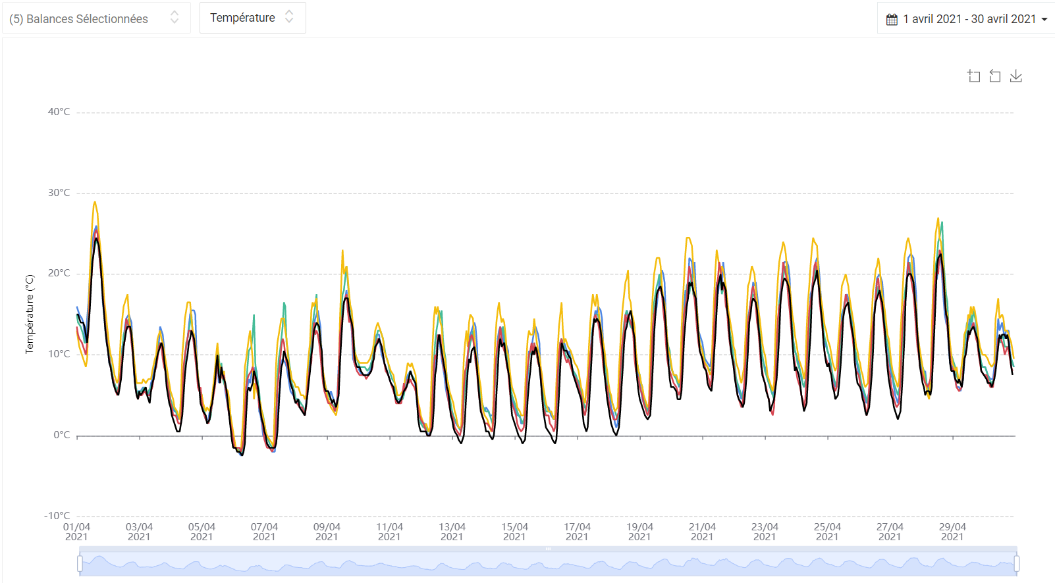This screenshot has width=1055, height=583.
Task: Click the 27/04 2021 x-axis date
Action: (x=890, y=532)
